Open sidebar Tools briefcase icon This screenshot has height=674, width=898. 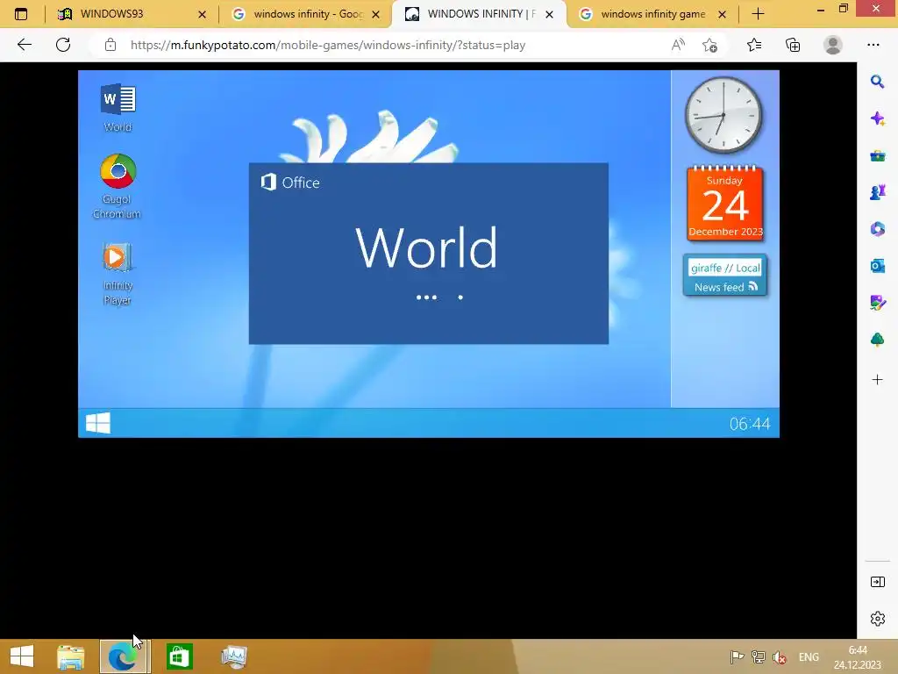pyautogui.click(x=877, y=155)
